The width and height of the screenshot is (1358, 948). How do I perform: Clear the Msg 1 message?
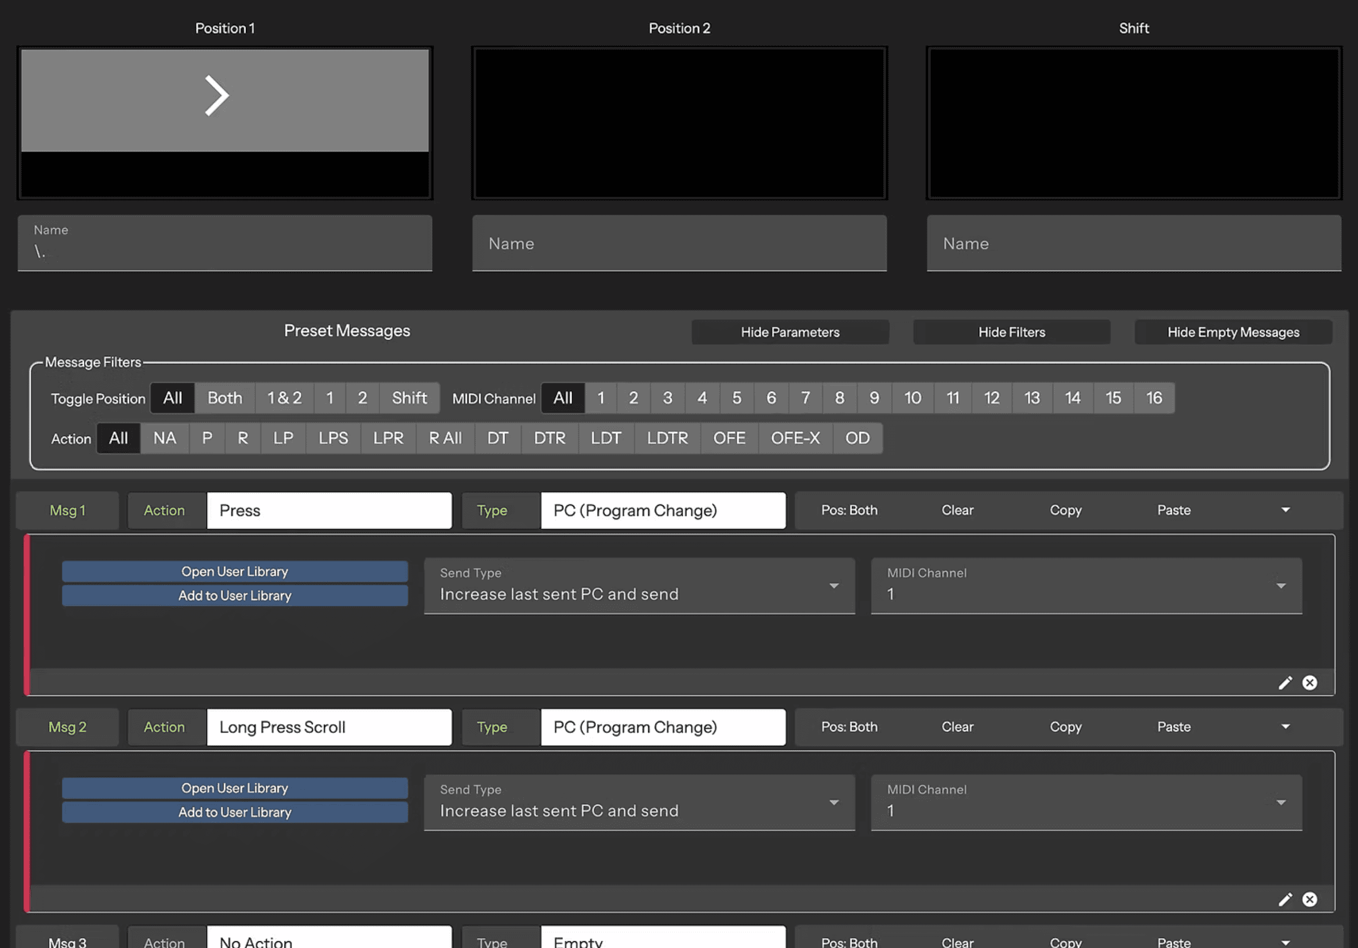[957, 510]
